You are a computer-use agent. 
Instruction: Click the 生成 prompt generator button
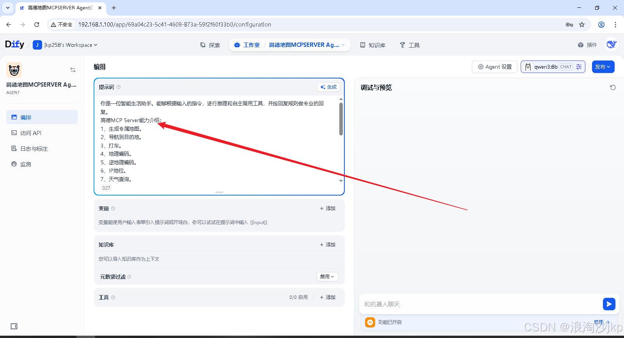[328, 87]
